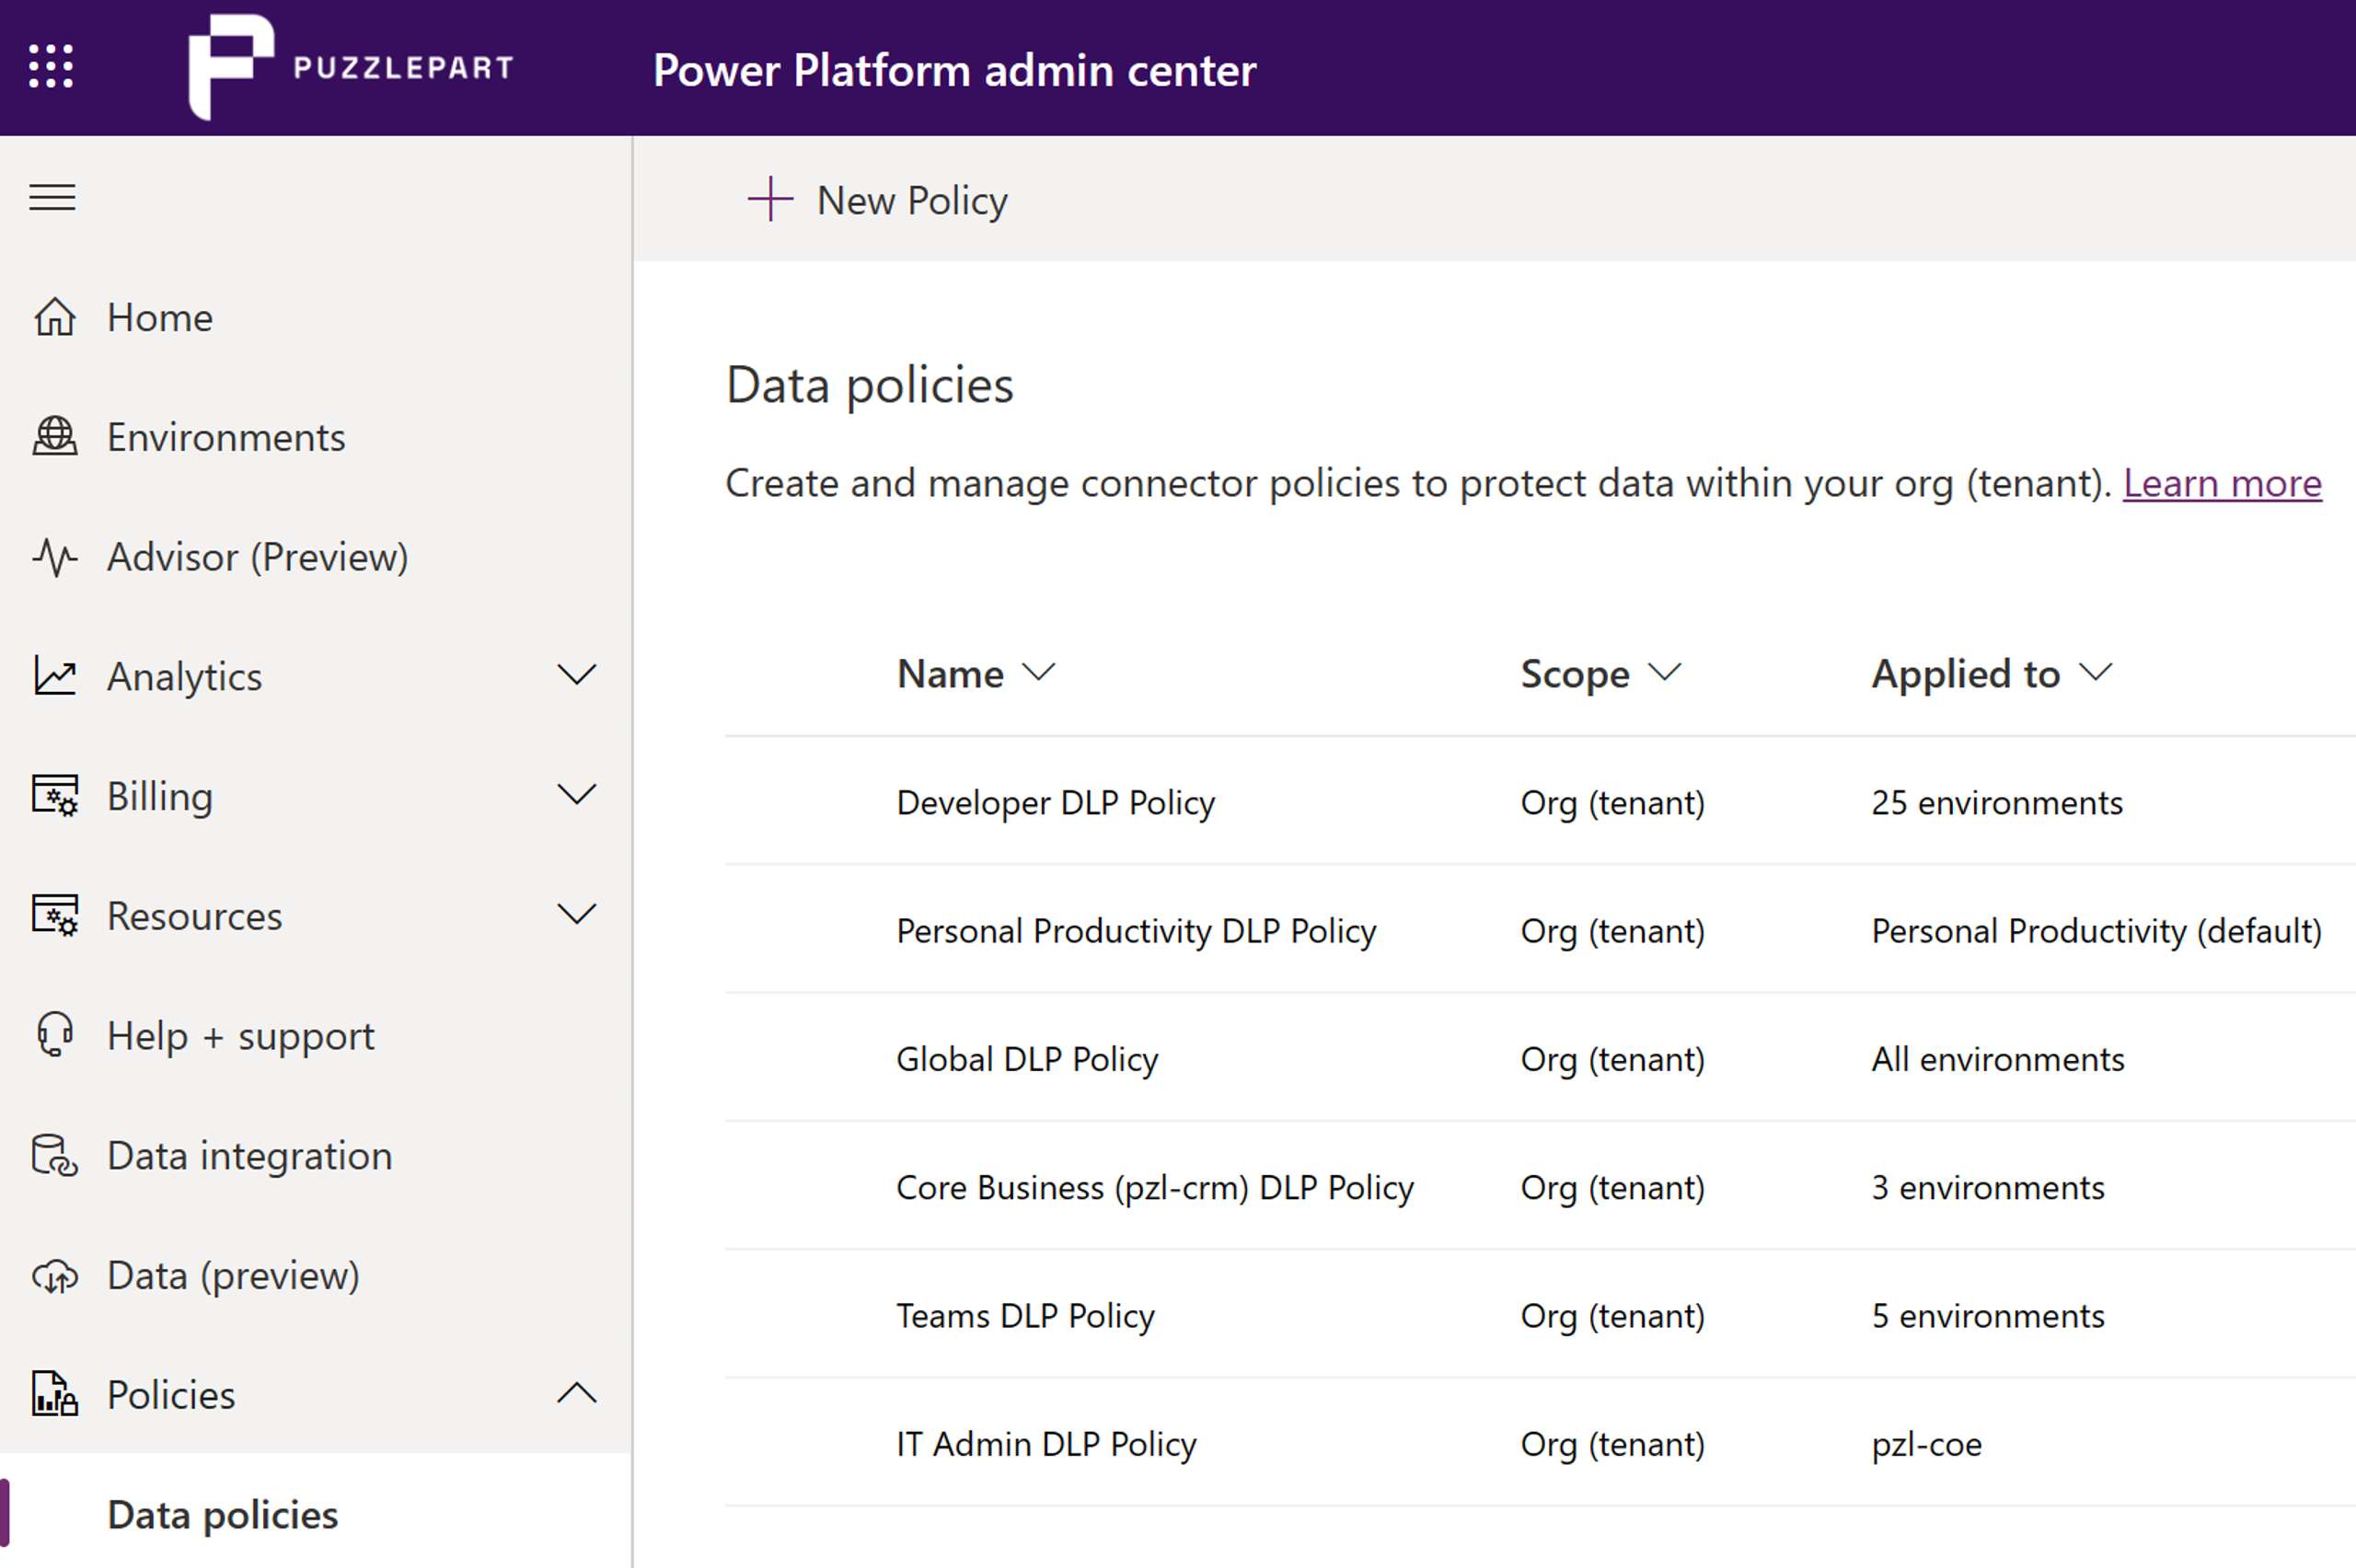Open the app launcher waffle icon
This screenshot has height=1568, width=2356.
tap(51, 67)
